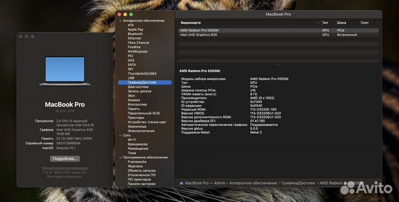
Task: Open the NVMExpress entry
Action: click(x=137, y=51)
